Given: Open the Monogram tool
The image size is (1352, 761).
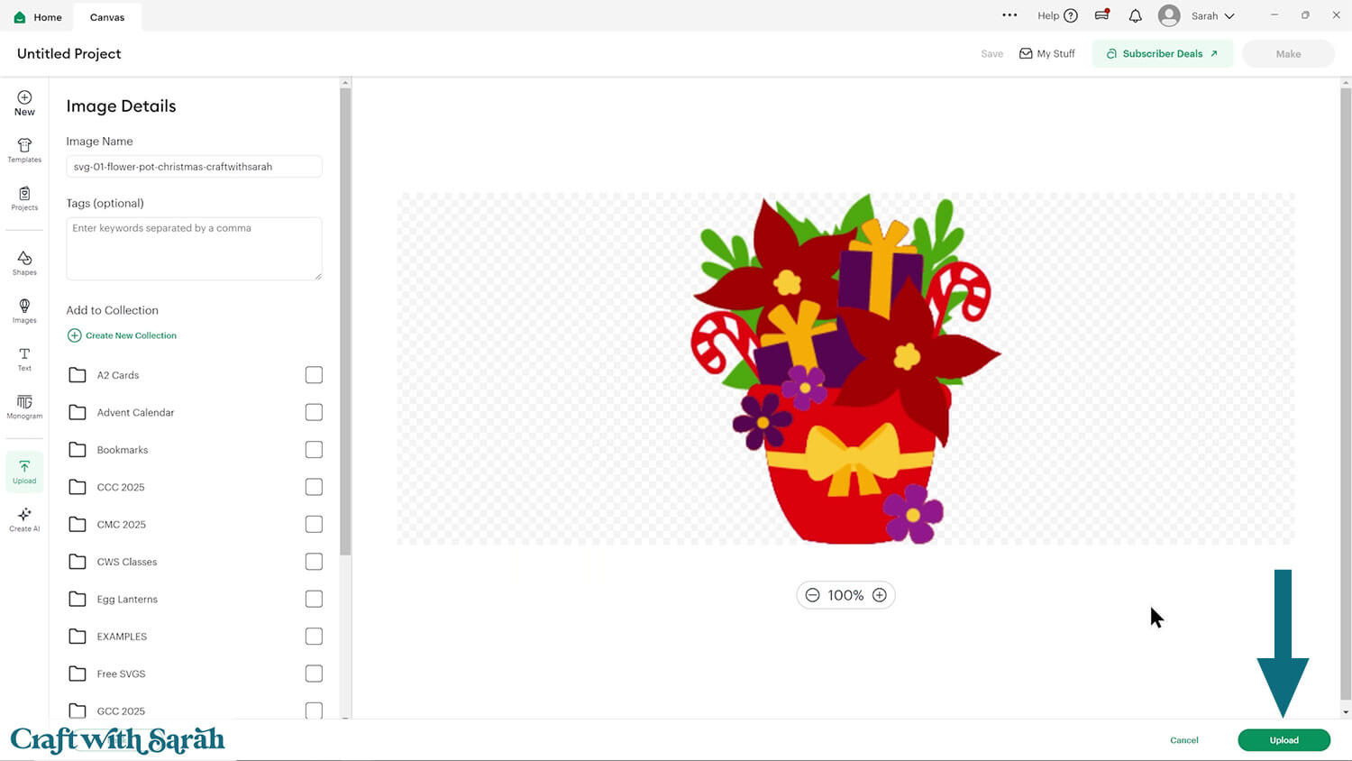Looking at the screenshot, I should (24, 407).
